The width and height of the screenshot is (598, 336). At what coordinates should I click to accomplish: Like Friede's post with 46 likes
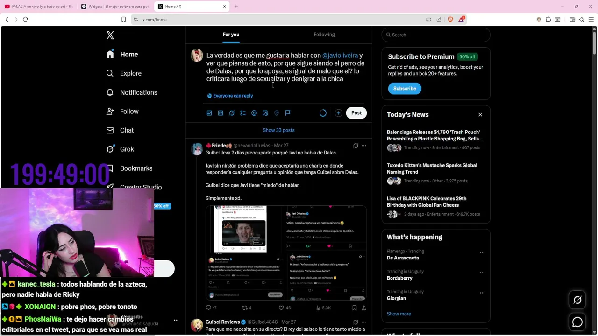(285, 308)
